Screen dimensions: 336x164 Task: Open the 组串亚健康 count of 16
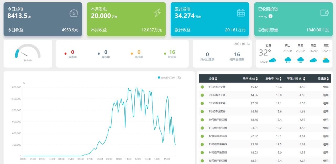[x=237, y=55]
